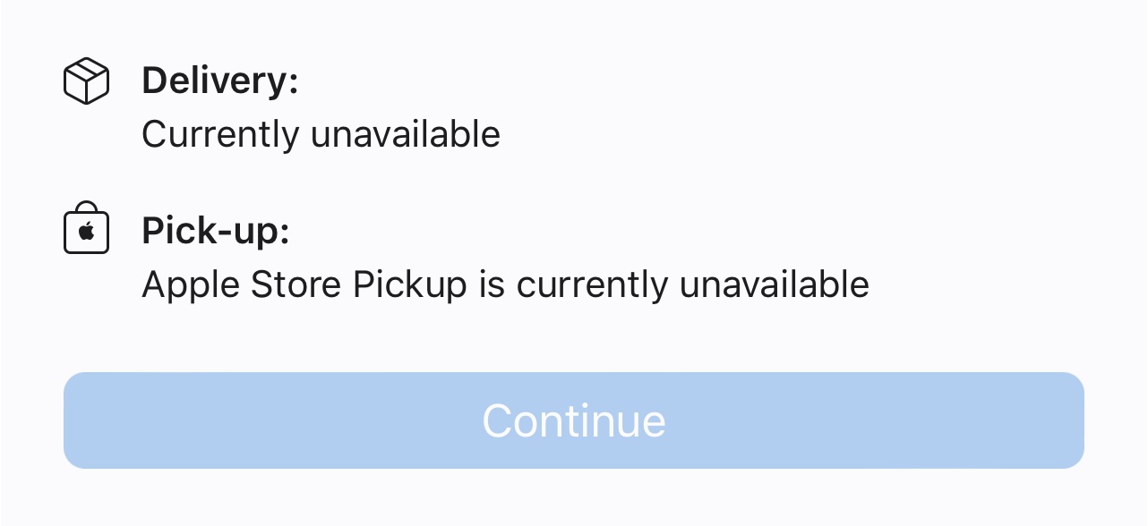The height and width of the screenshot is (526, 1148).
Task: Click the delivery box icon
Action: 86,81
